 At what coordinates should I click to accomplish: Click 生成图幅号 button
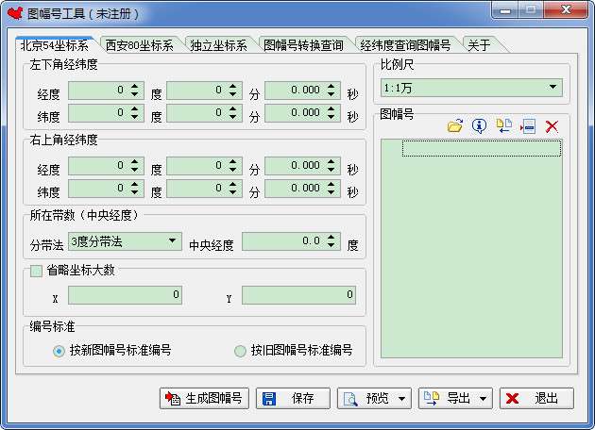(x=205, y=398)
